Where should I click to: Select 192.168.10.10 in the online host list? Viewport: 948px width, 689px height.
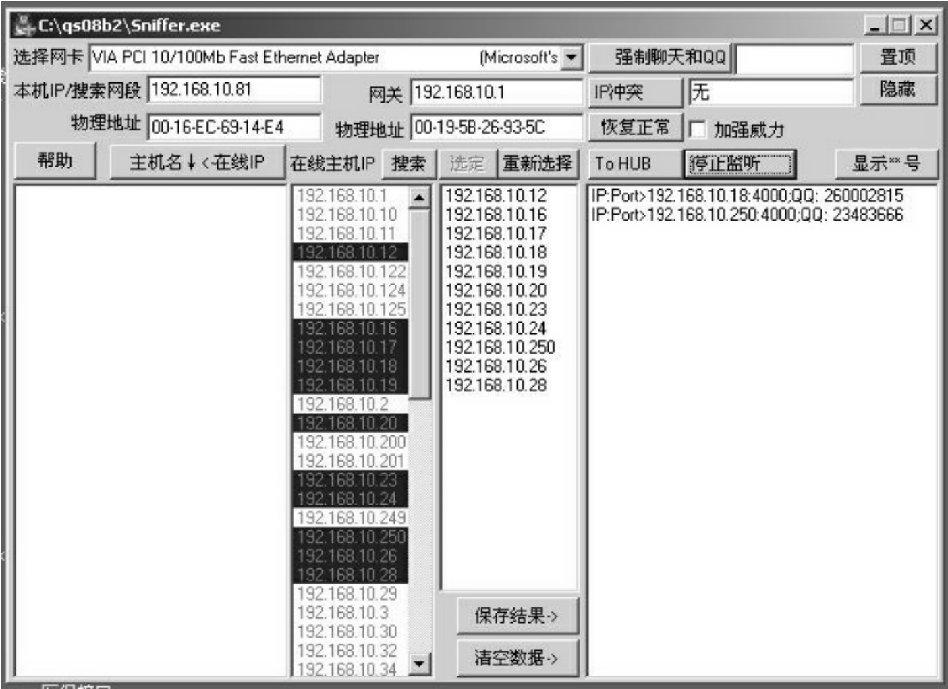pos(351,215)
